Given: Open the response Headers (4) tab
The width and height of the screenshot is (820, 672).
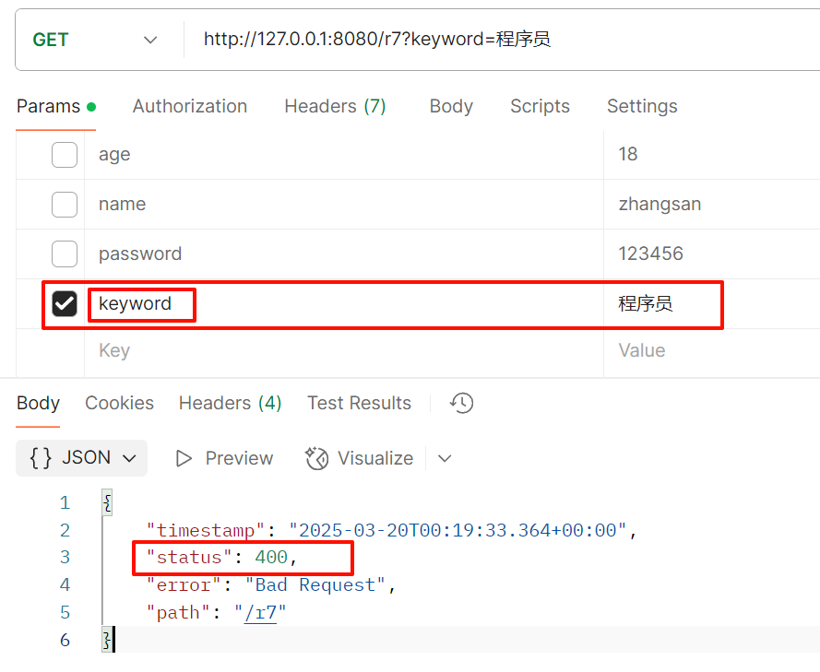Looking at the screenshot, I should 230,403.
